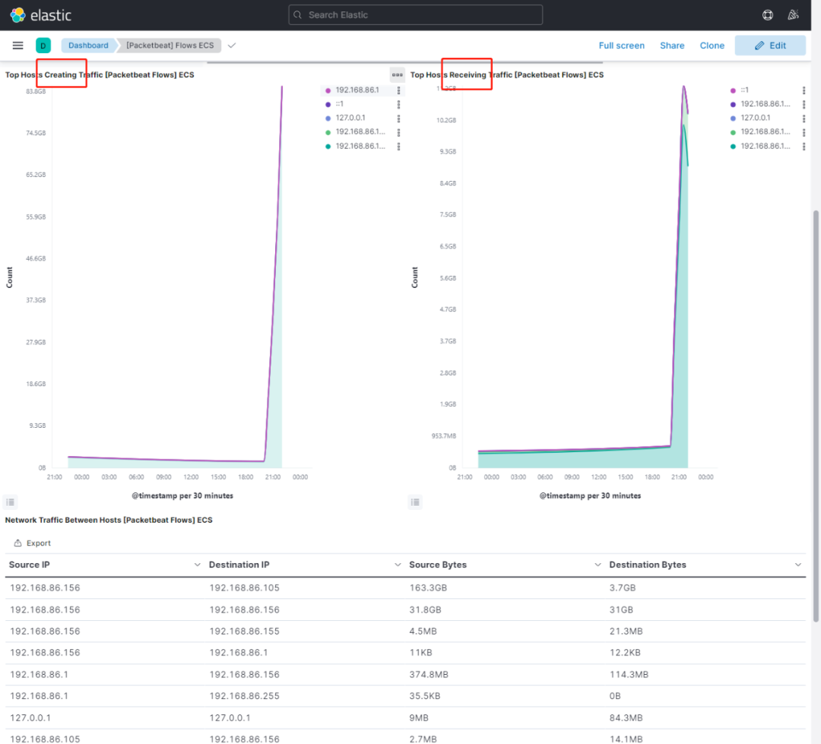
Task: Click the Export share icon
Action: [x=17, y=543]
